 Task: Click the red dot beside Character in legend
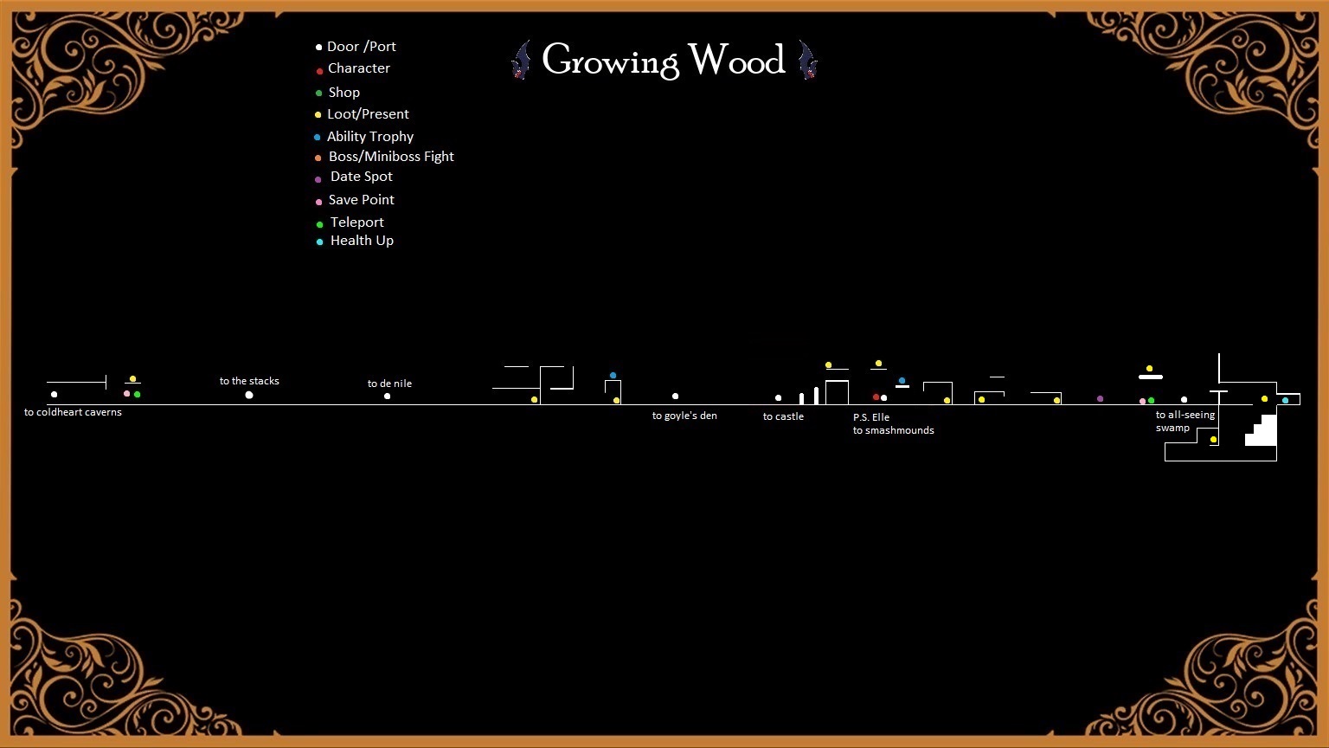[x=319, y=71]
